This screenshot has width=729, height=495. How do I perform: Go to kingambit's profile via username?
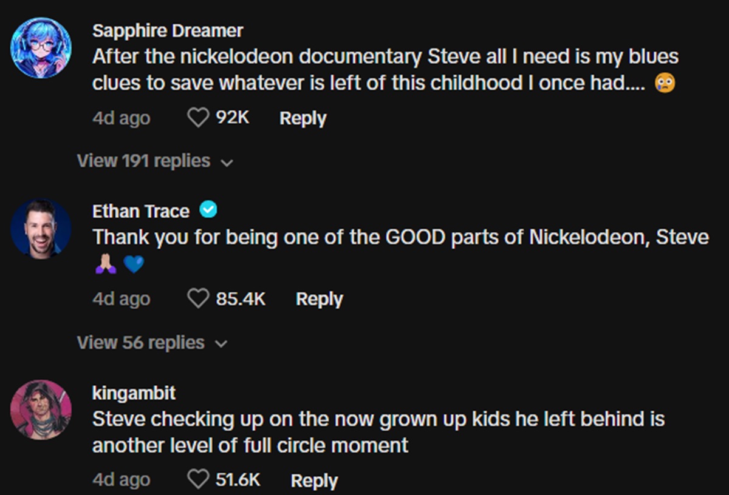[x=134, y=392]
